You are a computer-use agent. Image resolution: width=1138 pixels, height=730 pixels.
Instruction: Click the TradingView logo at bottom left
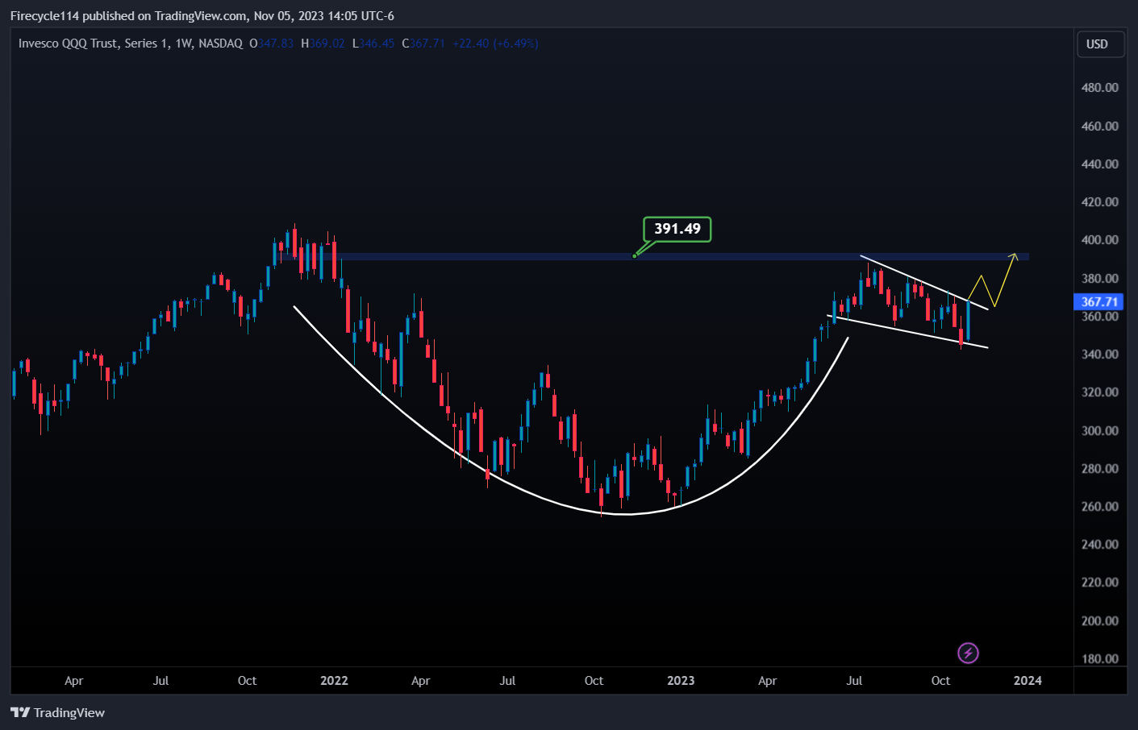(57, 712)
